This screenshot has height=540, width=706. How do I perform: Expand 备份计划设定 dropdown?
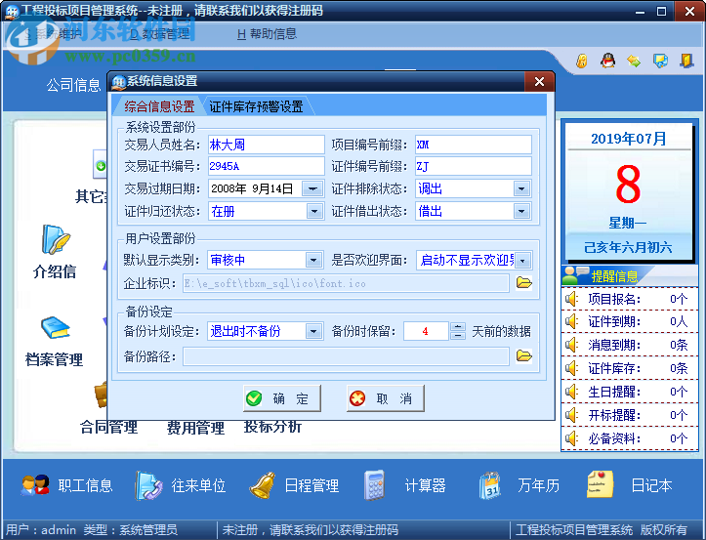point(313,332)
